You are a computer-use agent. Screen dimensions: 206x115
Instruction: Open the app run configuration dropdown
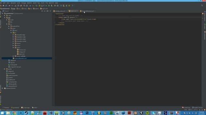[42, 6]
